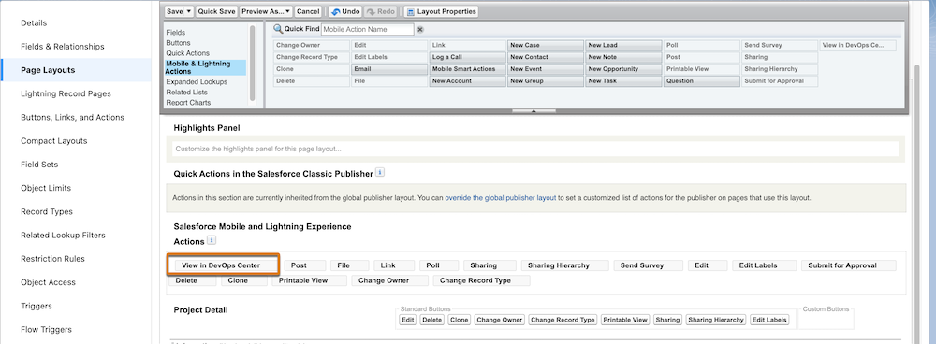Open Fields & Relationships in the sidebar
Screen dimensions: 936x344
pyautogui.click(x=63, y=47)
